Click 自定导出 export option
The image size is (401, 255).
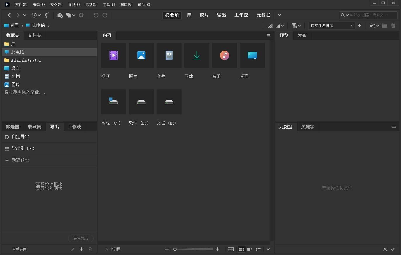20,137
